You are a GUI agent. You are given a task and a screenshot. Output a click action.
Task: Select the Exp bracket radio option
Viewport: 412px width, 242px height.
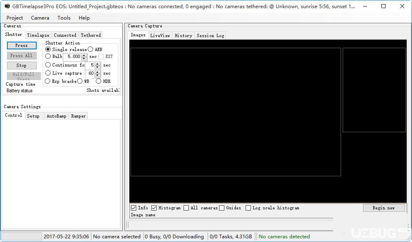[x=48, y=81]
